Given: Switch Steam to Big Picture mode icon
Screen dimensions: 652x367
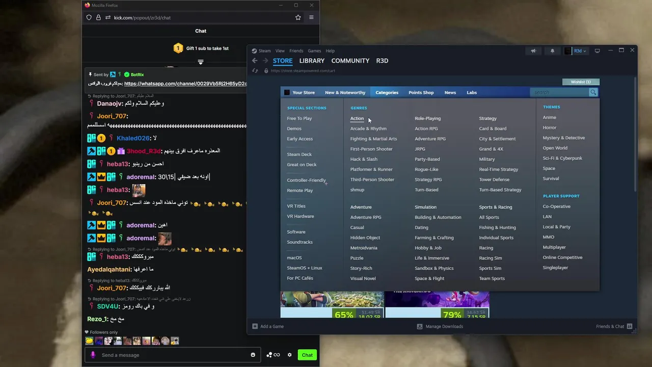Looking at the screenshot, I should 597,51.
